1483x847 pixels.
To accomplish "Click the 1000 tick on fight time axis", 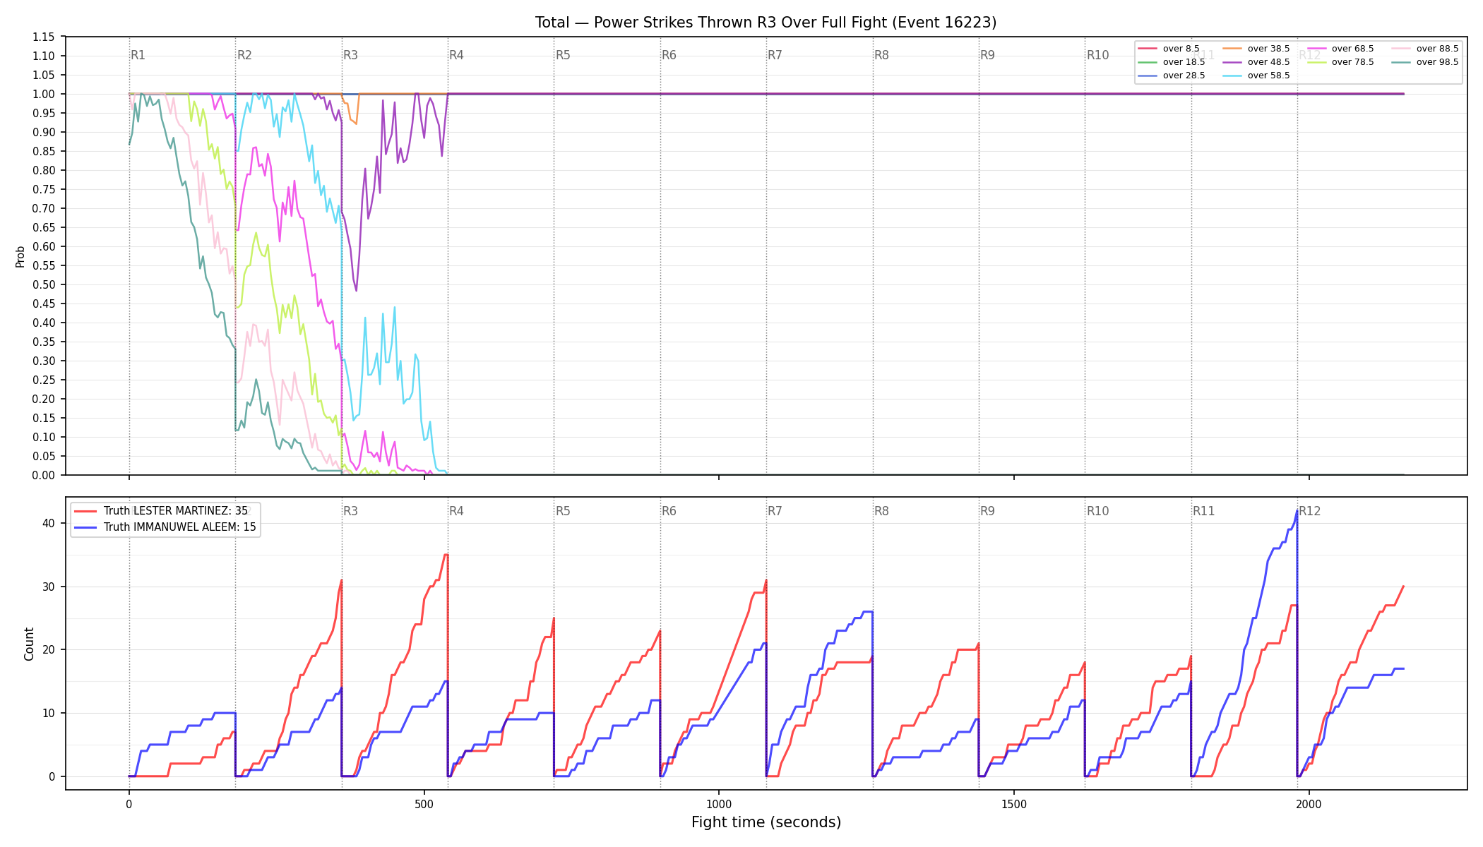I will click(719, 804).
